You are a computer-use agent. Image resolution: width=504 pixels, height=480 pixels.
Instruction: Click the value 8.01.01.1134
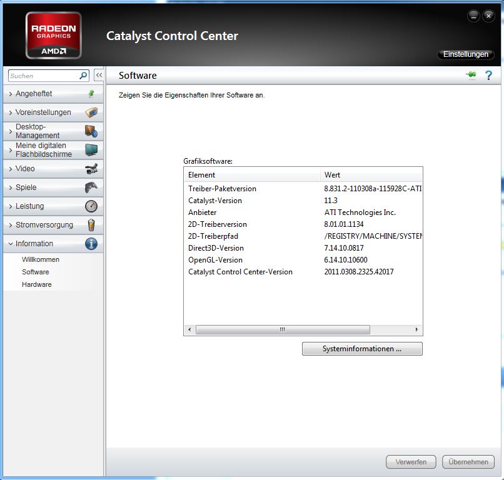tap(343, 224)
